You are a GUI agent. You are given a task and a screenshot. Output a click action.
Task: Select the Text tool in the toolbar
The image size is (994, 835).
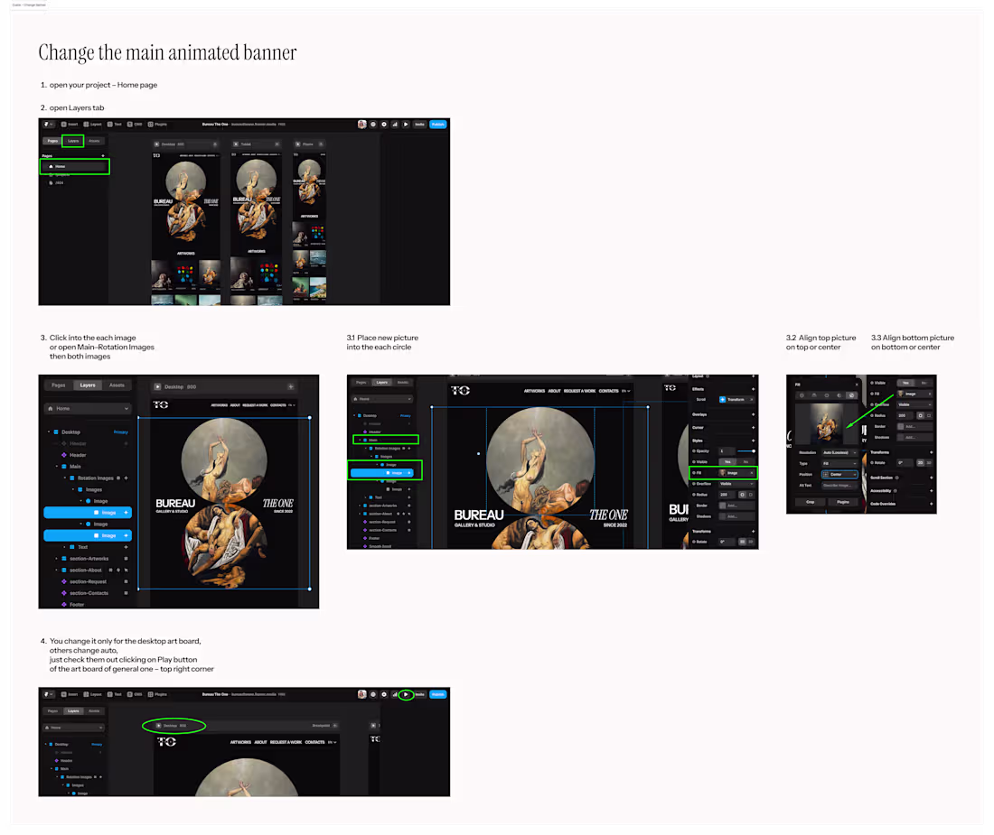(x=113, y=124)
